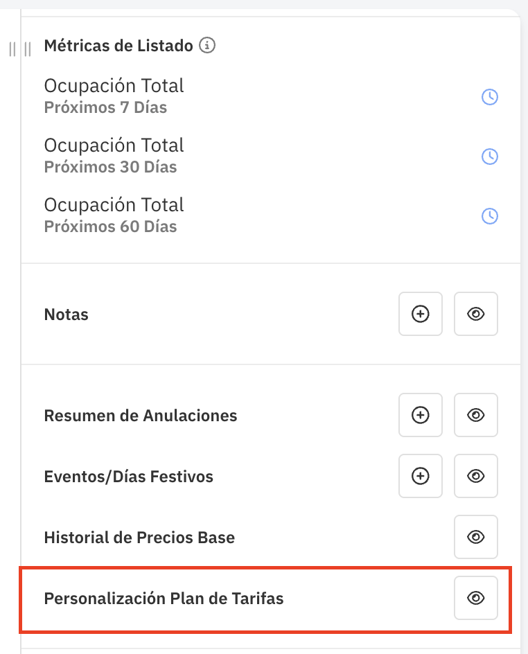View Resumen de Anulaciones with eye icon
Screen dimensions: 528x654
[476, 415]
